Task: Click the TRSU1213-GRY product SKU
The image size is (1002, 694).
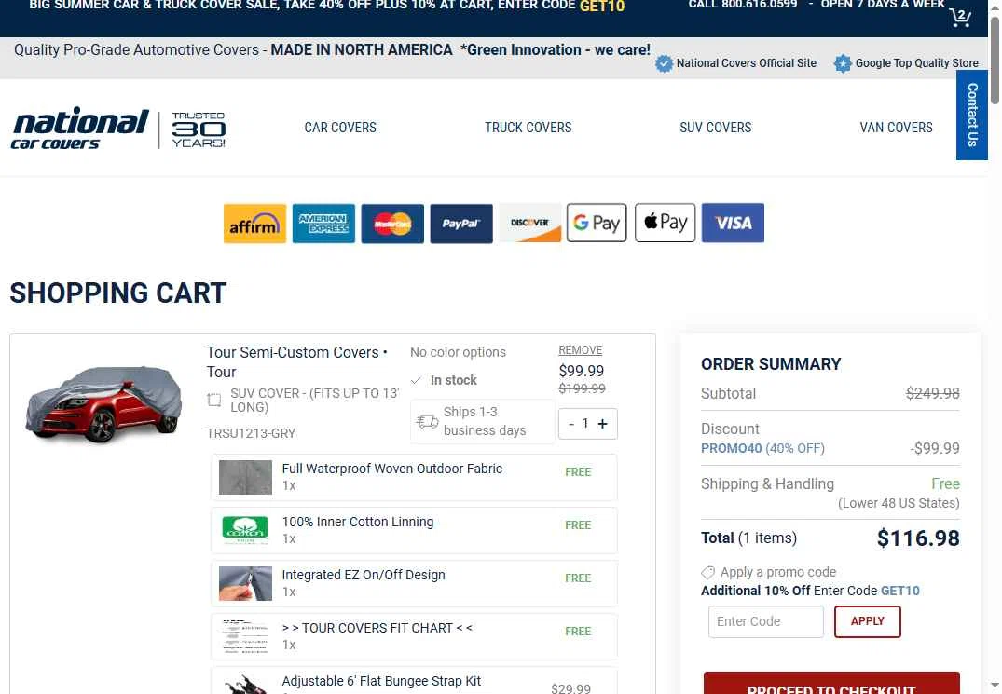Action: pos(251,434)
